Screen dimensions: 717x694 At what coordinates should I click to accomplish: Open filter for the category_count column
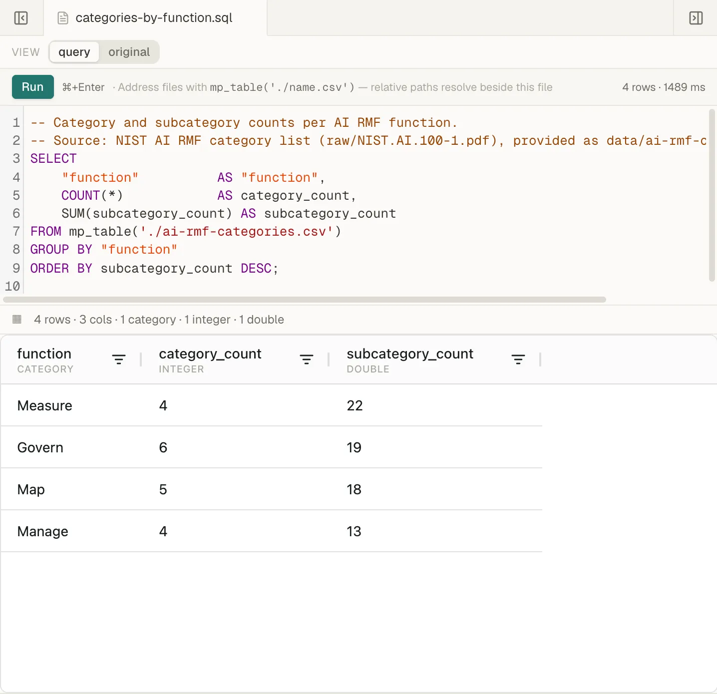(x=307, y=359)
